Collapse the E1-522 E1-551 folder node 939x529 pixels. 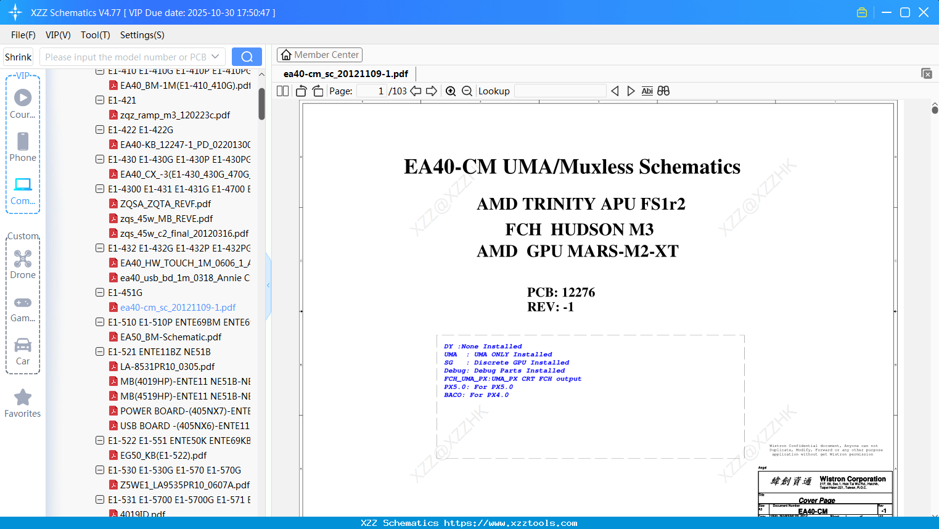coord(100,440)
